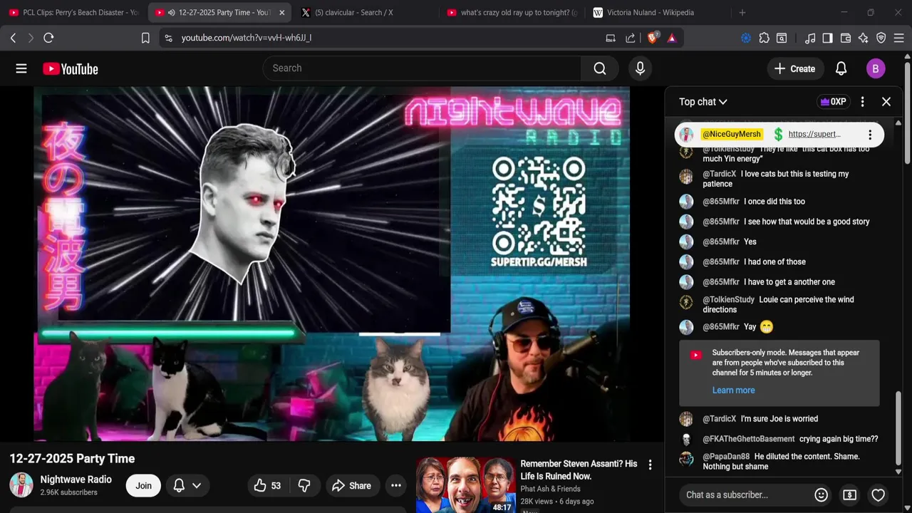Image resolution: width=912 pixels, height=513 pixels.
Task: Switch to Victoria Nuland Wikipedia tab
Action: click(x=655, y=13)
